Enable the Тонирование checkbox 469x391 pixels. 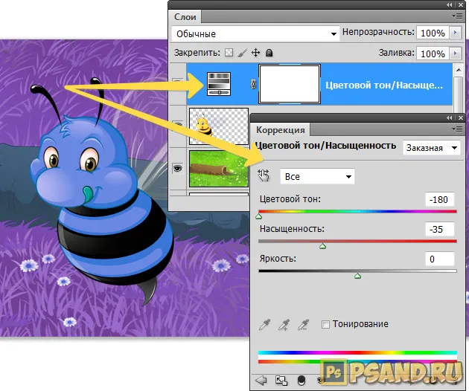pyautogui.click(x=325, y=324)
